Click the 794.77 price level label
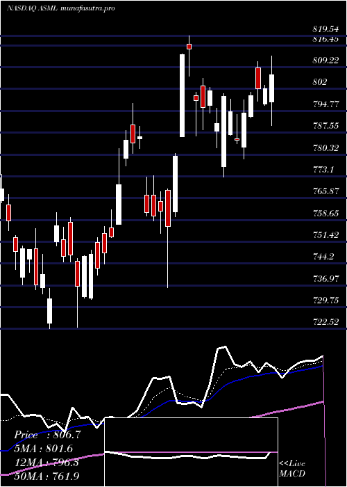 (x=325, y=104)
